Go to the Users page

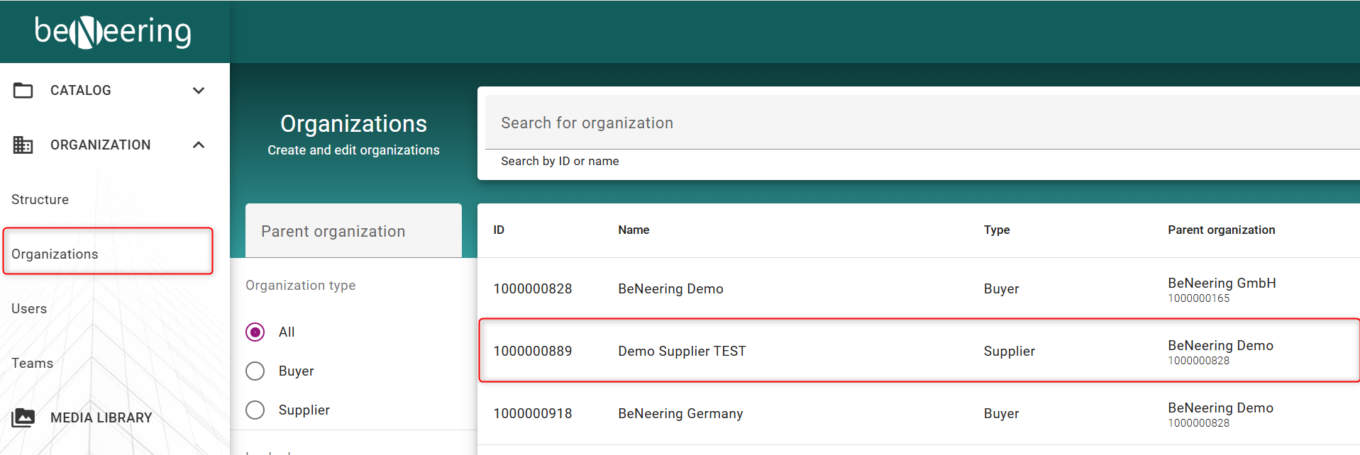(29, 309)
